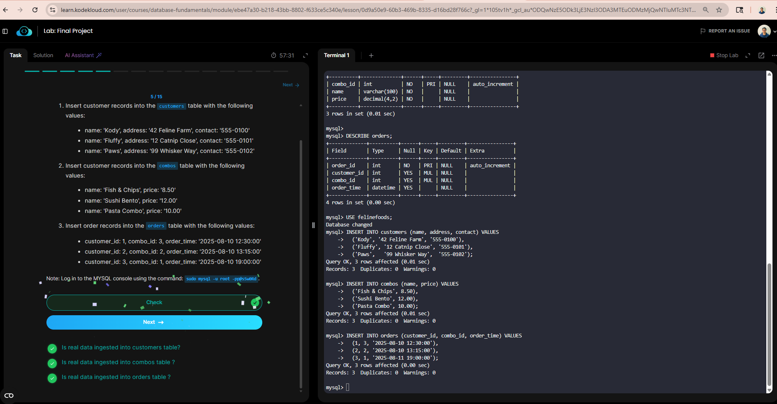
Task: Click the orders table check status mark
Action: pos(52,378)
